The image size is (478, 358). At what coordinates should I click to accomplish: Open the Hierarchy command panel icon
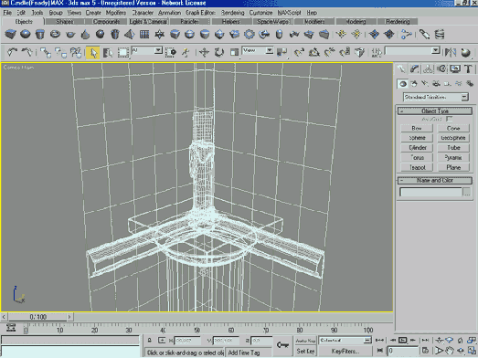click(428, 68)
